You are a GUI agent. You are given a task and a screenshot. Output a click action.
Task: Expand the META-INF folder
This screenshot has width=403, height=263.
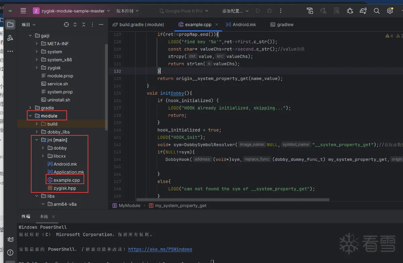[37, 44]
